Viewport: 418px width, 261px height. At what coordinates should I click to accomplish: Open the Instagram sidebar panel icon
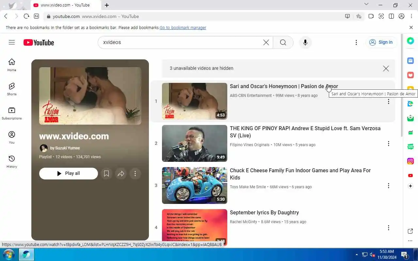pyautogui.click(x=410, y=161)
